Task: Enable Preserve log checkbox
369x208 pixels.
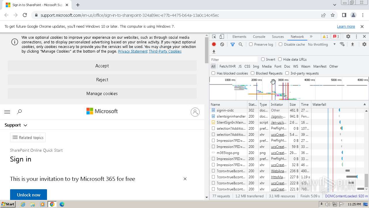Action: click(x=251, y=44)
